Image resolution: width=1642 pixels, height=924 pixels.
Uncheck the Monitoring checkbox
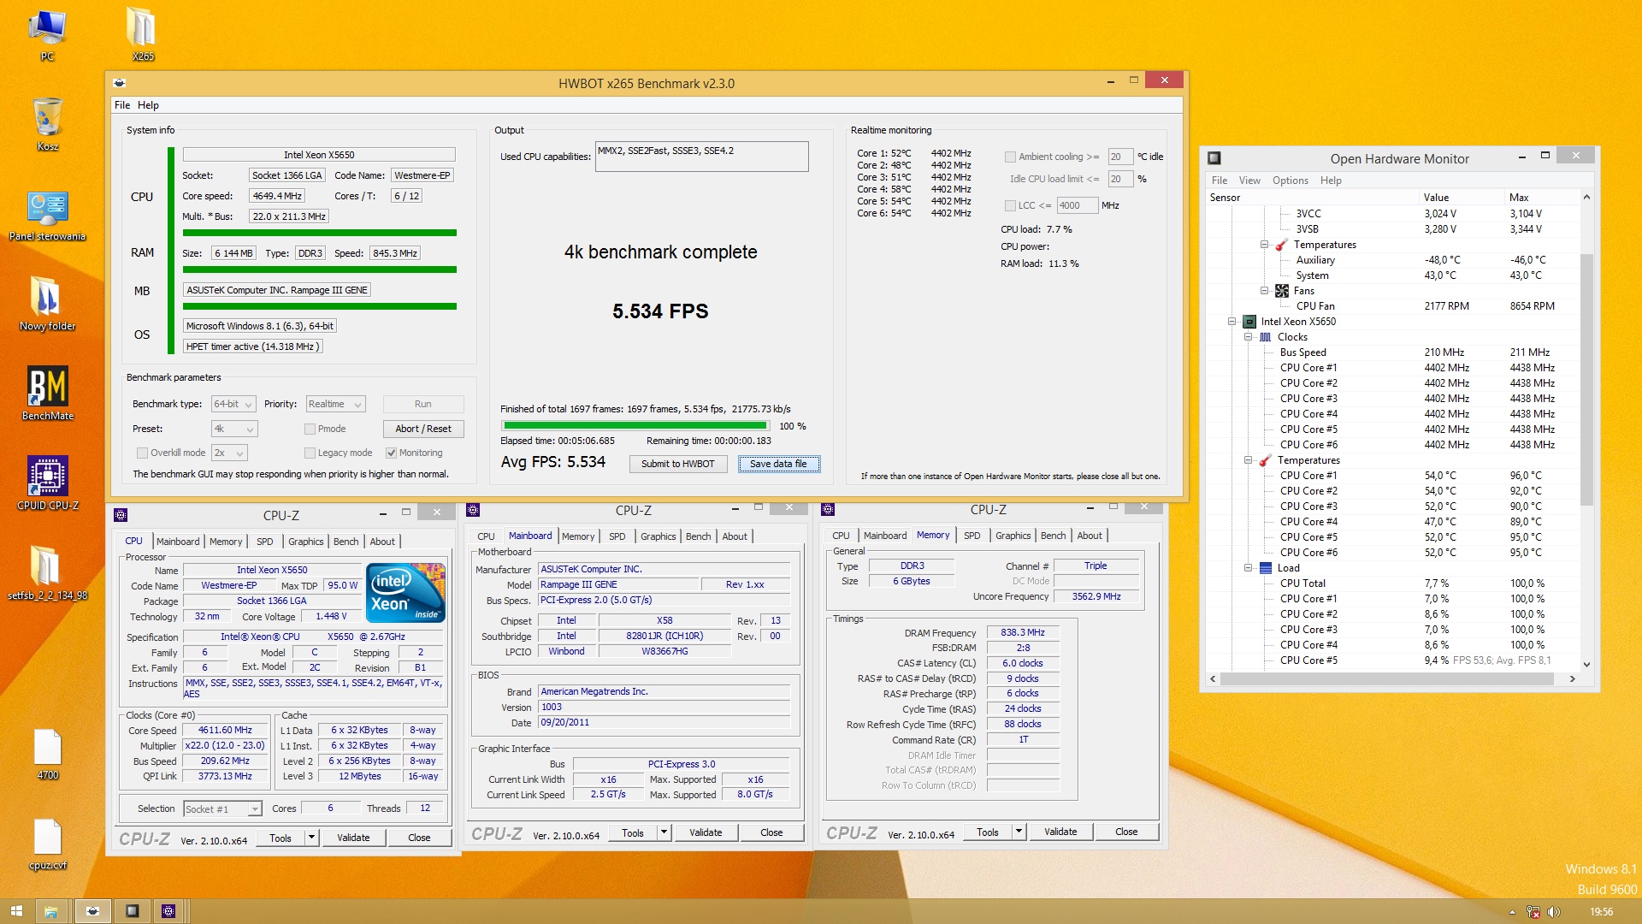point(391,453)
